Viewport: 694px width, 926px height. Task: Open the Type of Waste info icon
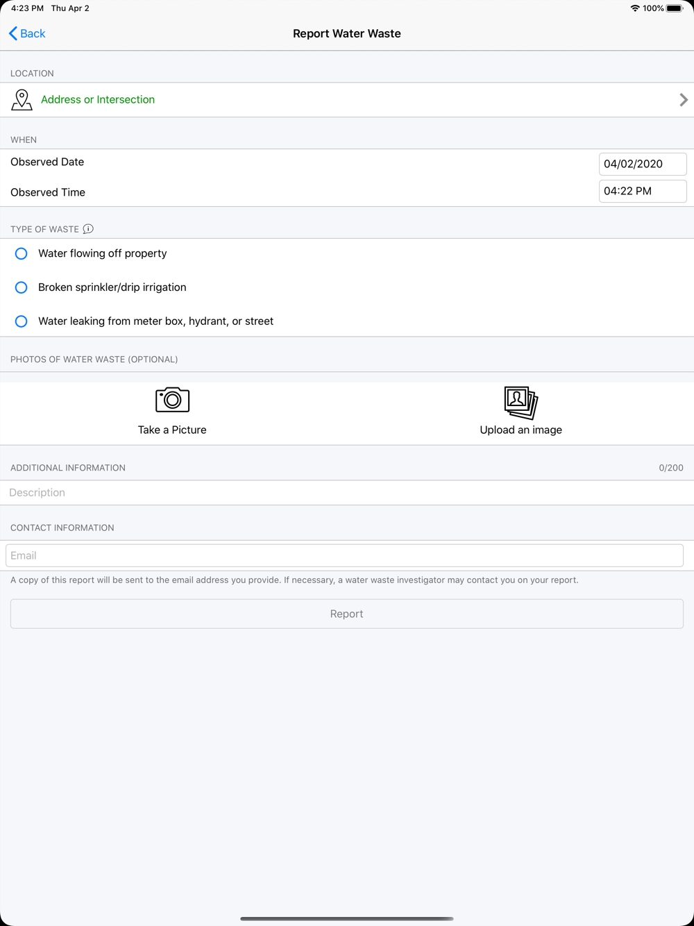click(x=88, y=229)
